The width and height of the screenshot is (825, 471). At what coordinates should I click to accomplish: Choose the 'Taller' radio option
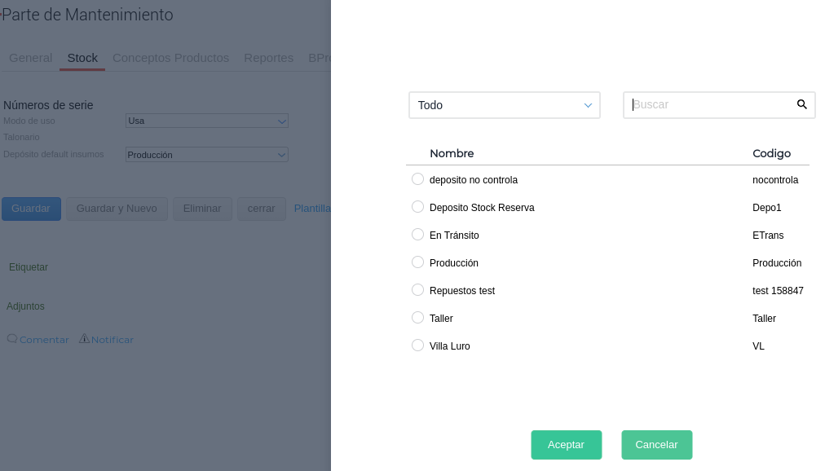pos(418,318)
